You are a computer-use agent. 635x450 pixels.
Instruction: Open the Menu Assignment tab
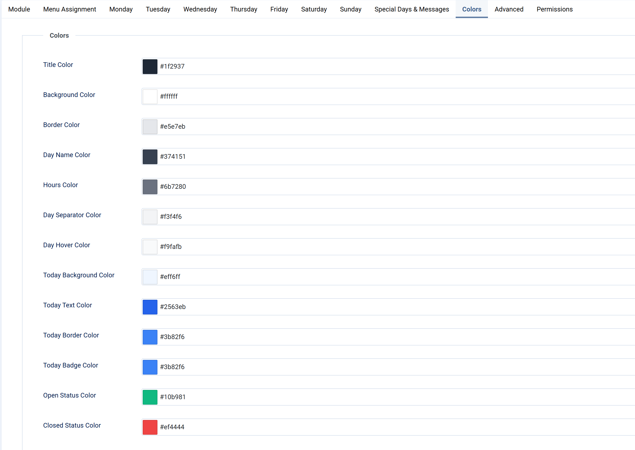tap(70, 9)
